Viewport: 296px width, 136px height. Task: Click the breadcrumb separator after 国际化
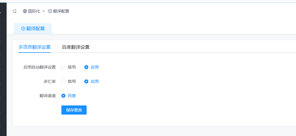pyautogui.click(x=44, y=11)
